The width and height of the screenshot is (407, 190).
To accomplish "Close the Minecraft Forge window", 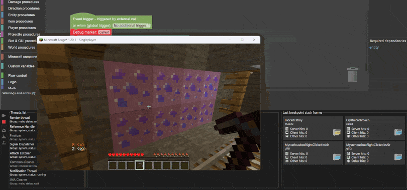I will click(254, 40).
